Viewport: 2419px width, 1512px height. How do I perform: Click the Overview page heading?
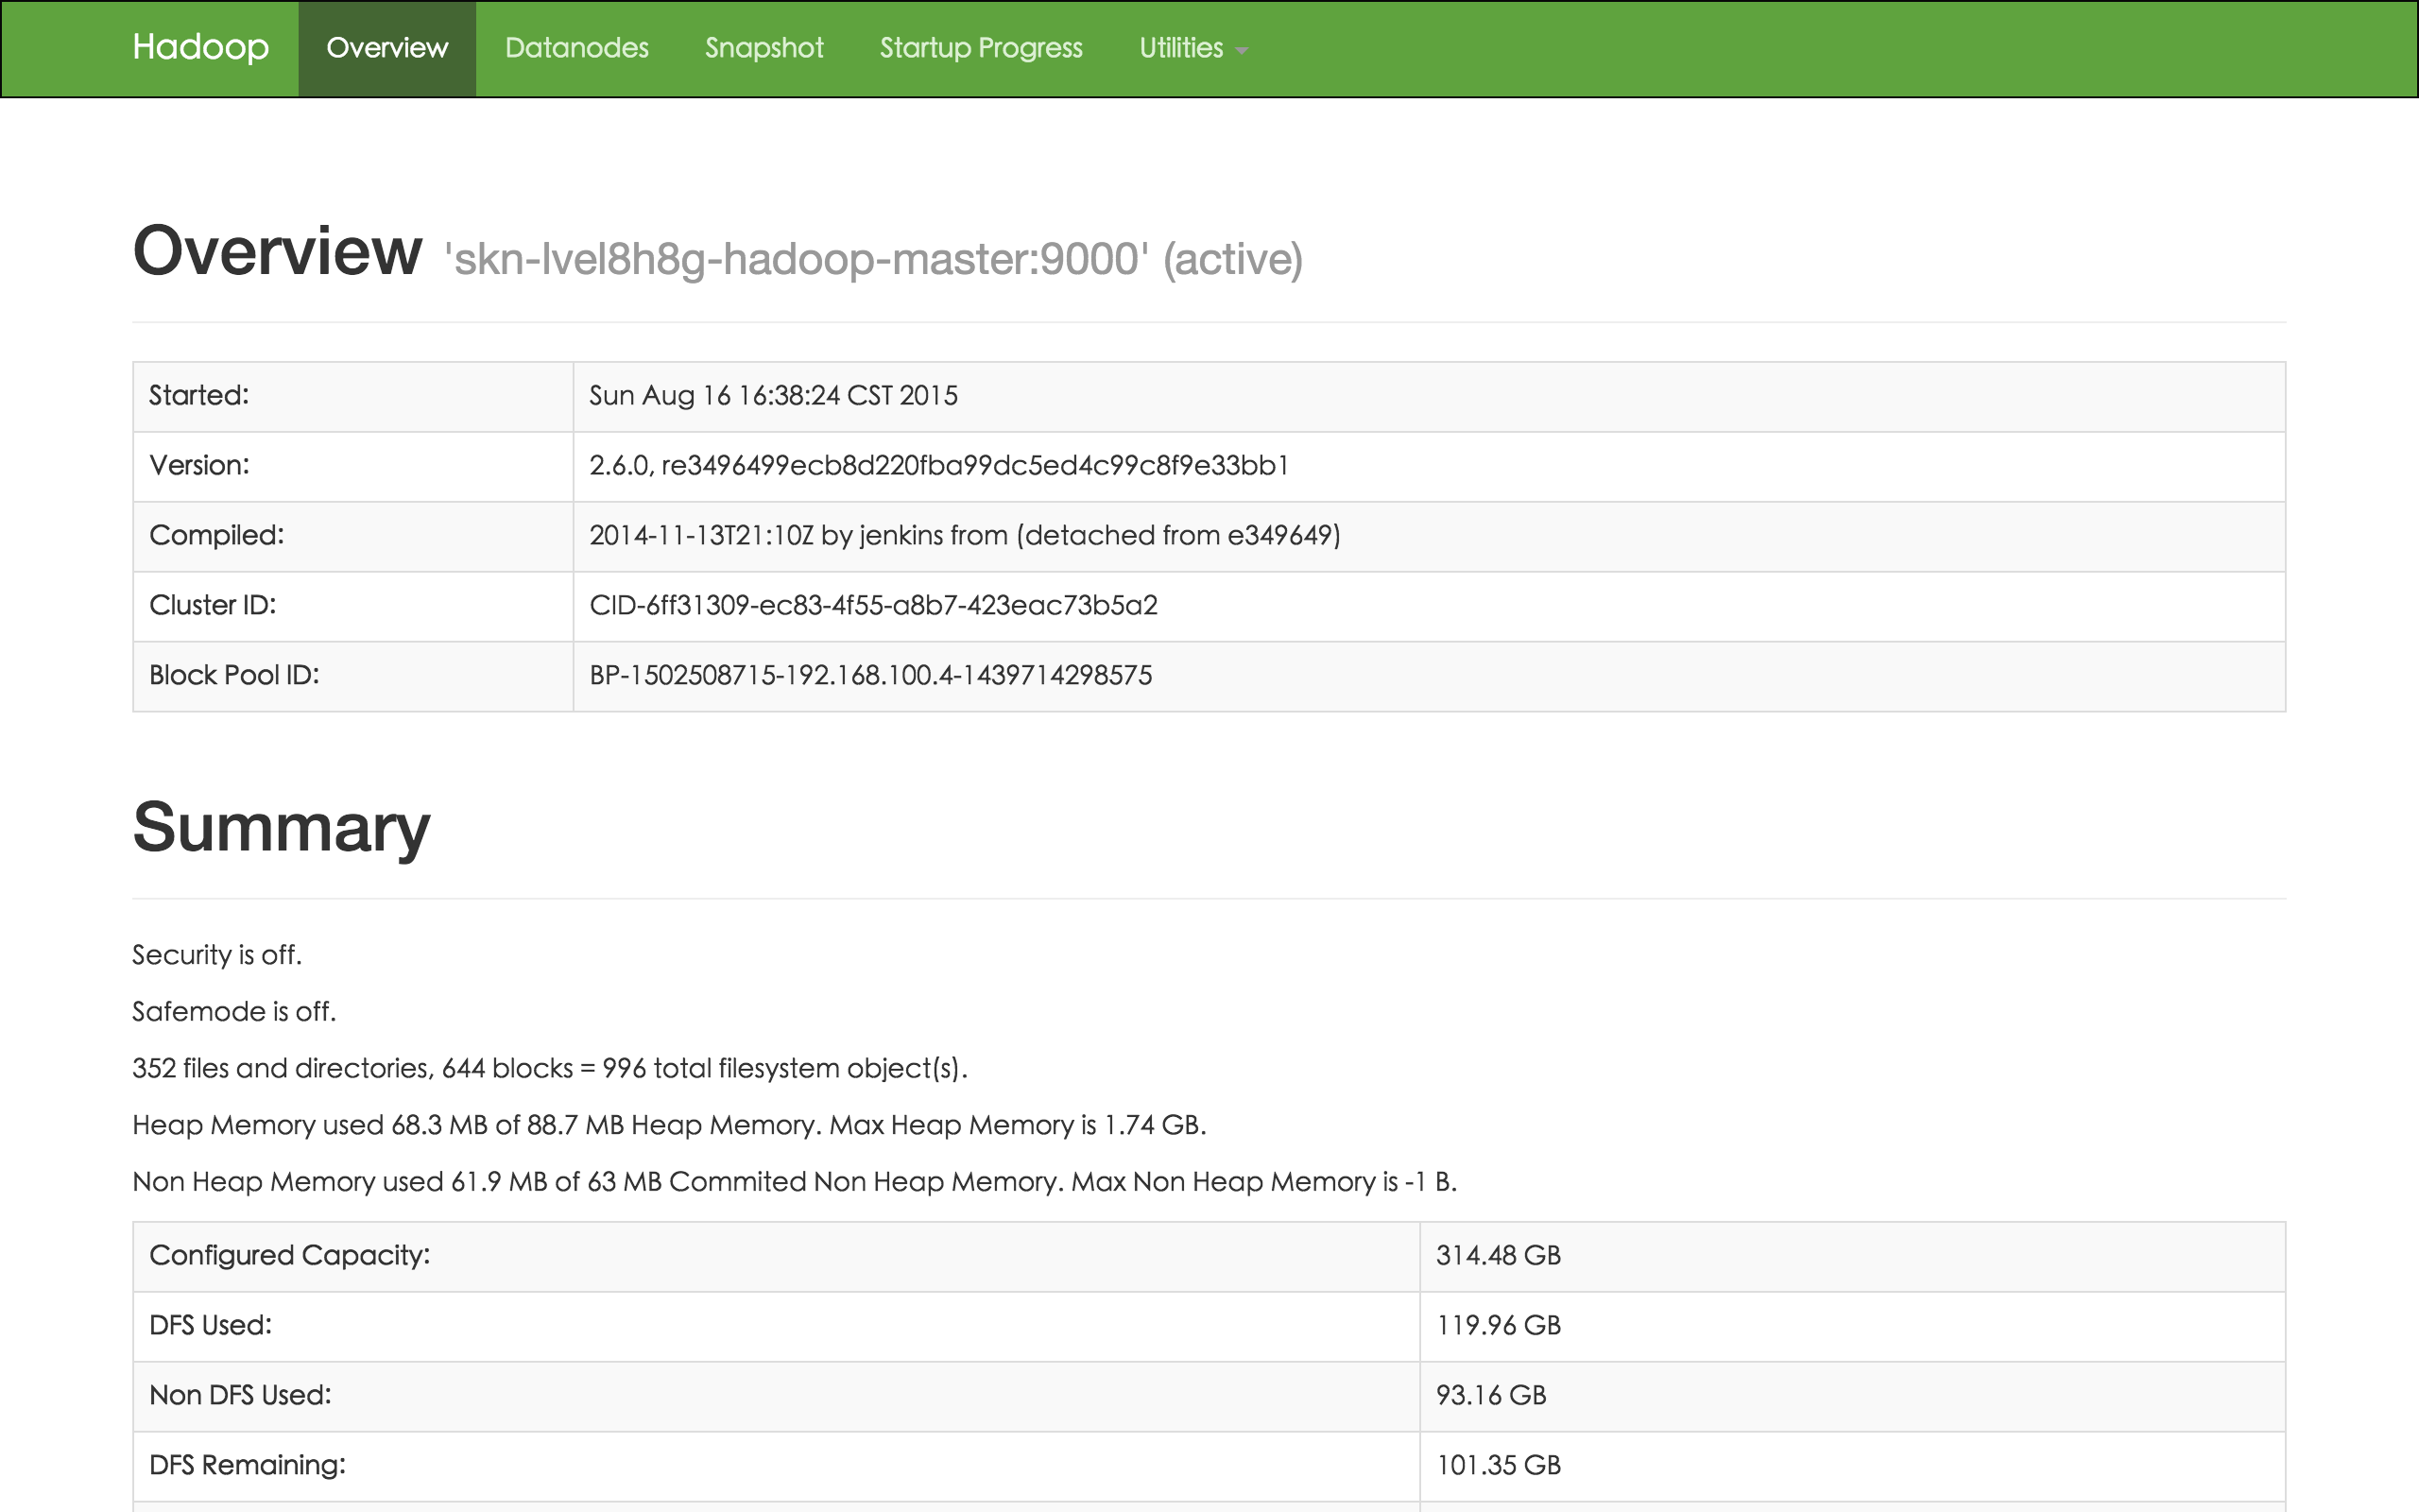coord(277,252)
